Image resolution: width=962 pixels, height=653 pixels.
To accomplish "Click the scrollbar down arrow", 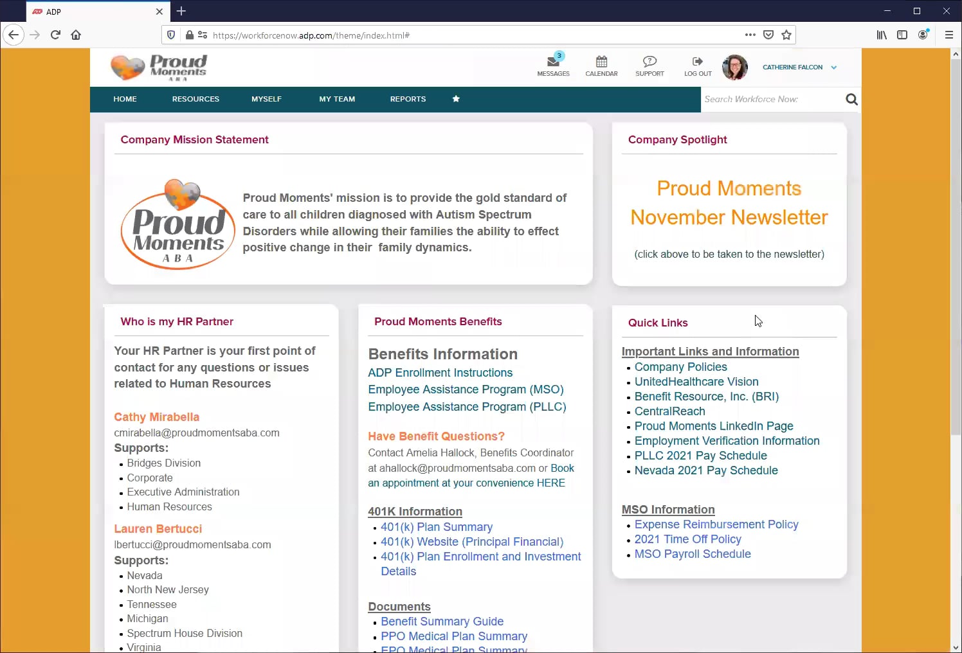I will click(x=956, y=647).
